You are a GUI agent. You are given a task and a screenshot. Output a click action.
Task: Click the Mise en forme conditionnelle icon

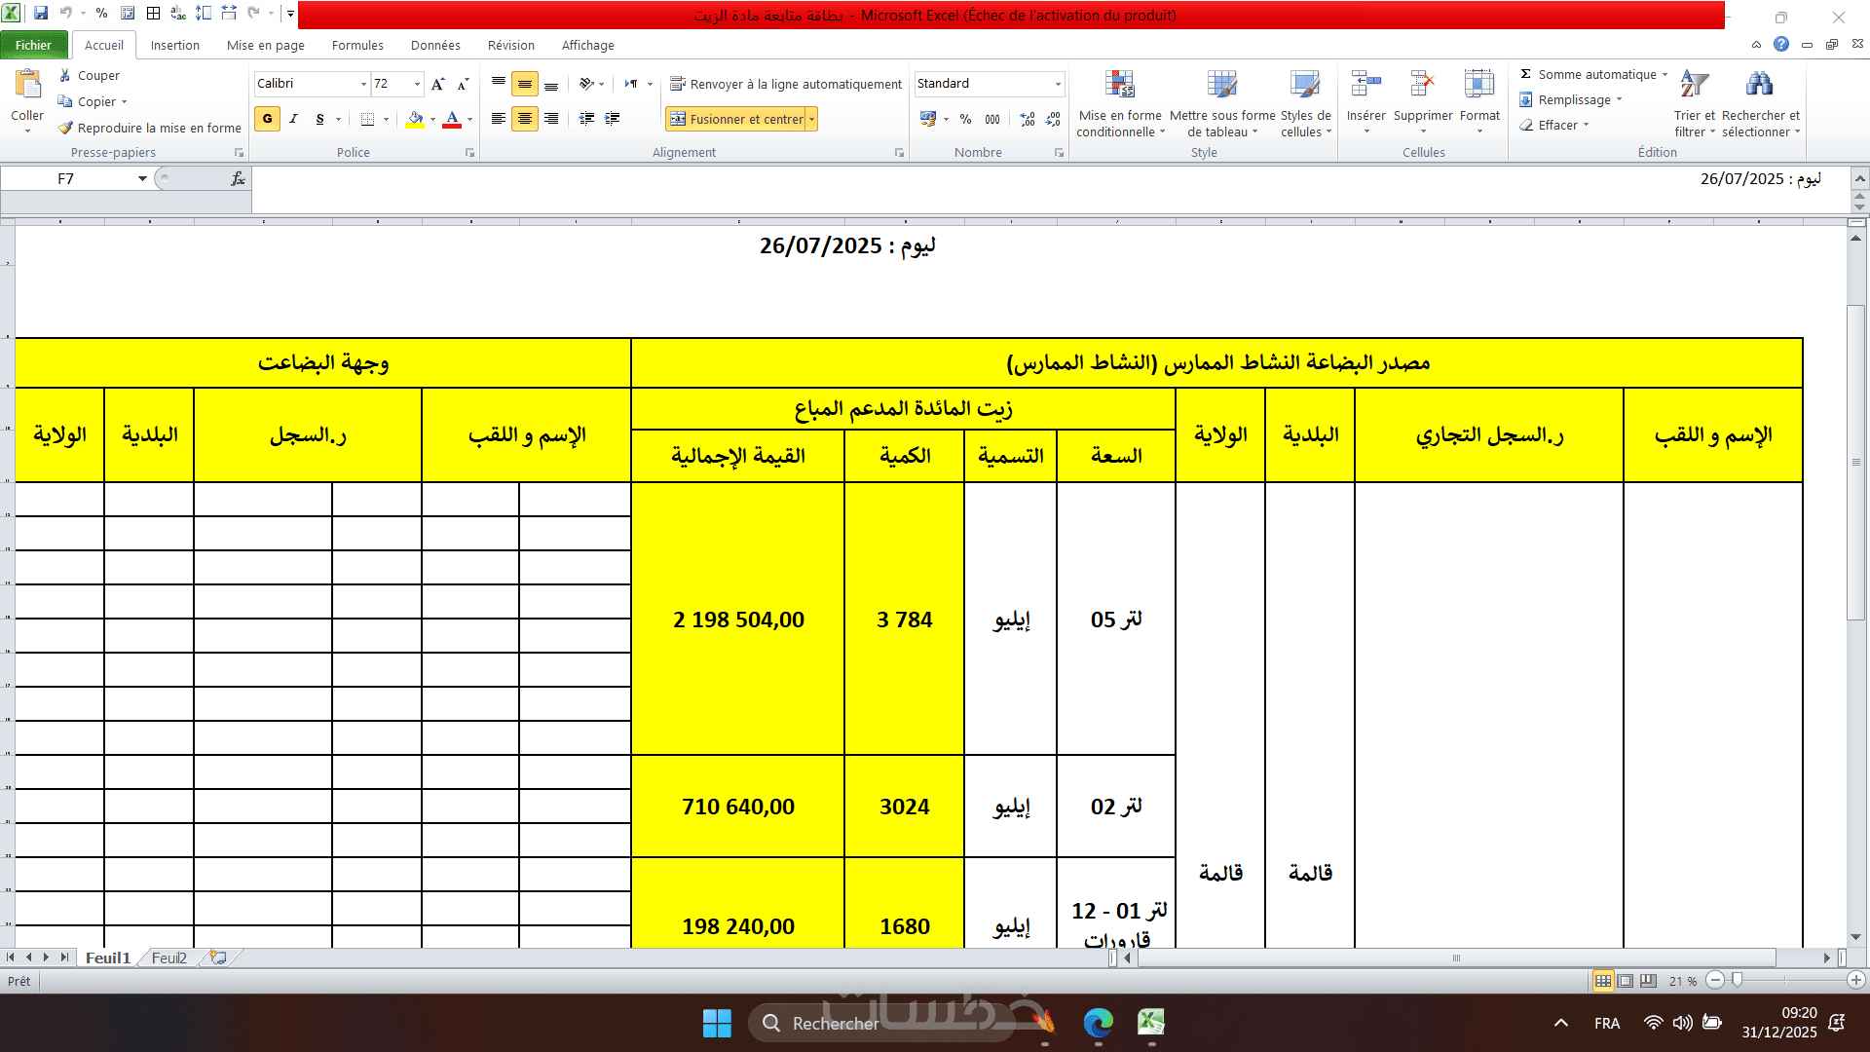(x=1119, y=86)
